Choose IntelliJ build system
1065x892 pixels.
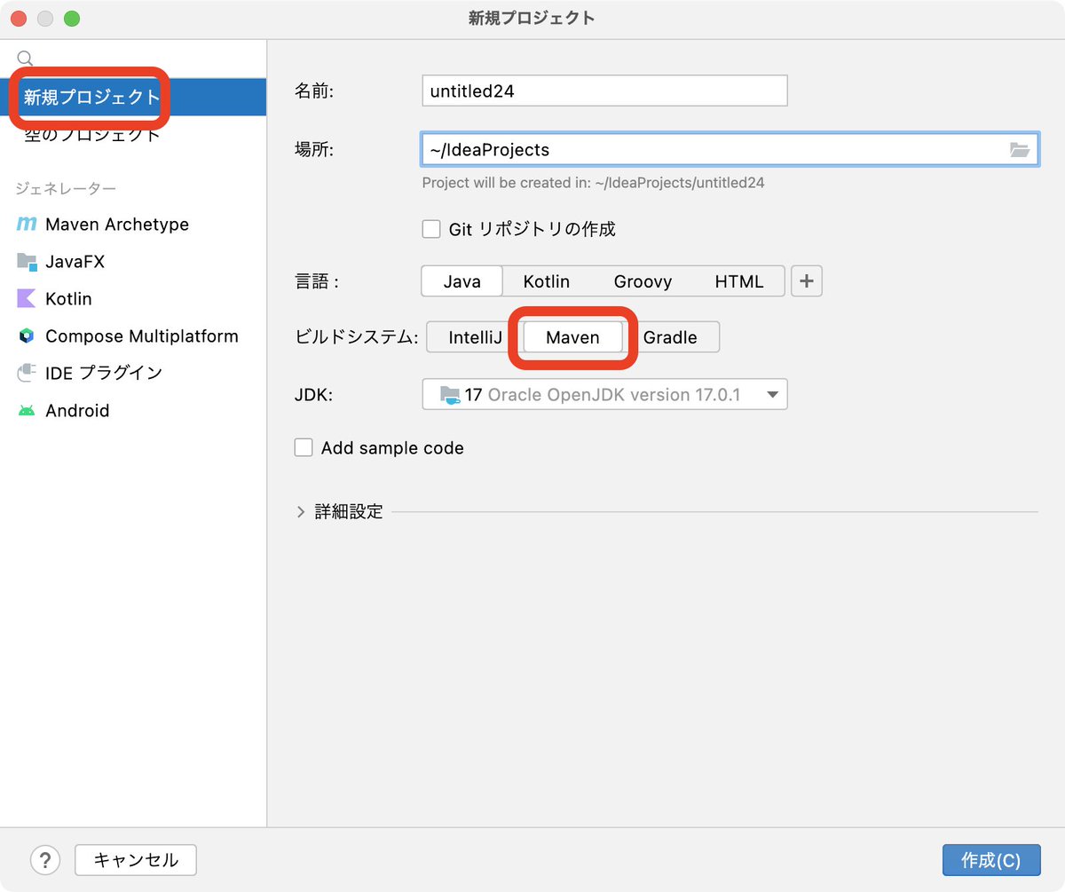[x=475, y=337]
